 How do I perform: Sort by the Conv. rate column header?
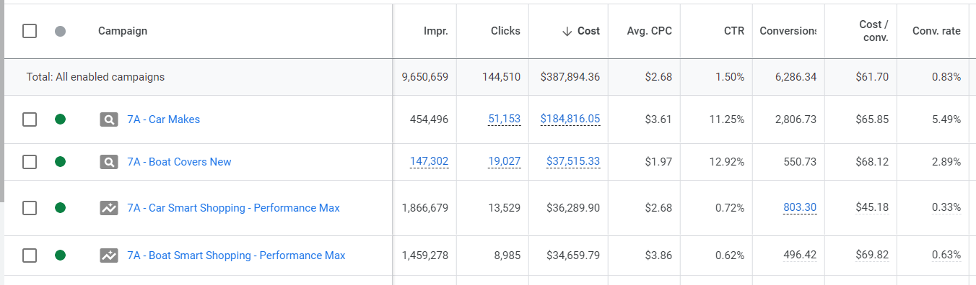click(x=936, y=31)
